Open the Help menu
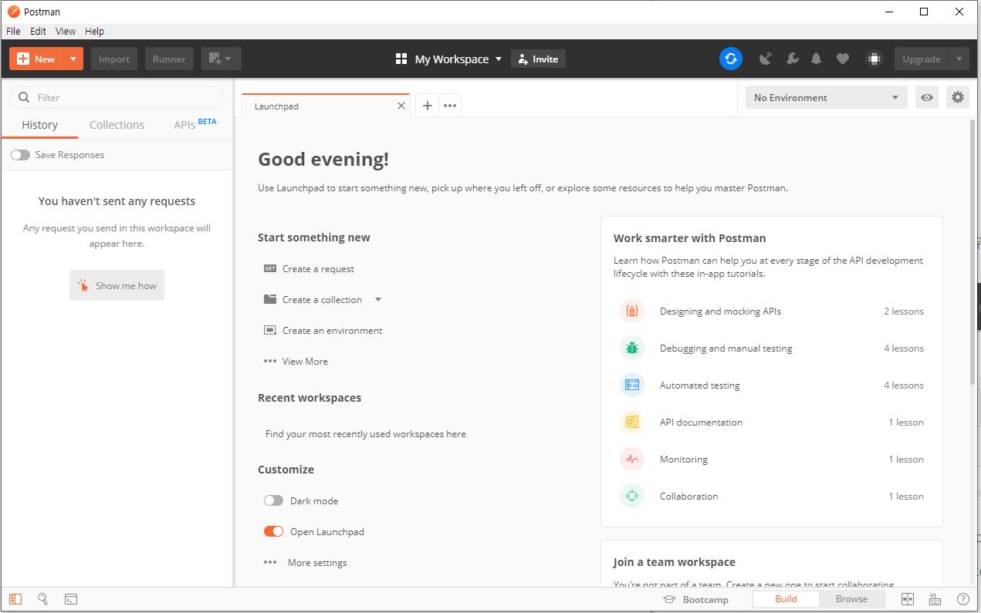 94,31
